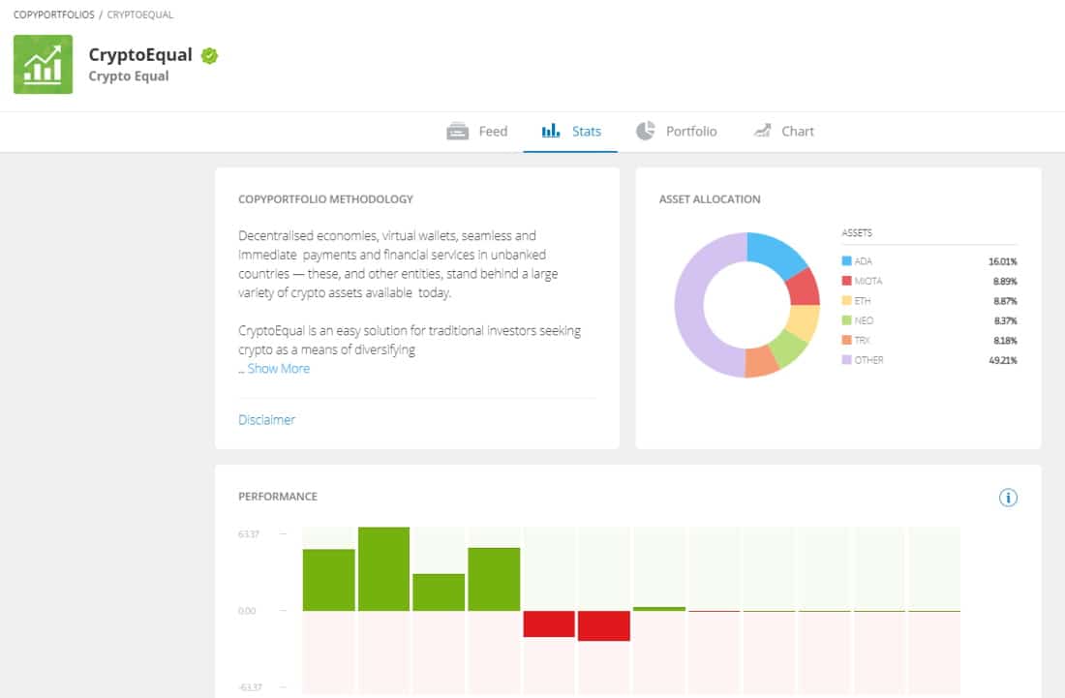Click the orange TRX donut segment
Viewport: 1065px width, 698px height.
pos(761,361)
